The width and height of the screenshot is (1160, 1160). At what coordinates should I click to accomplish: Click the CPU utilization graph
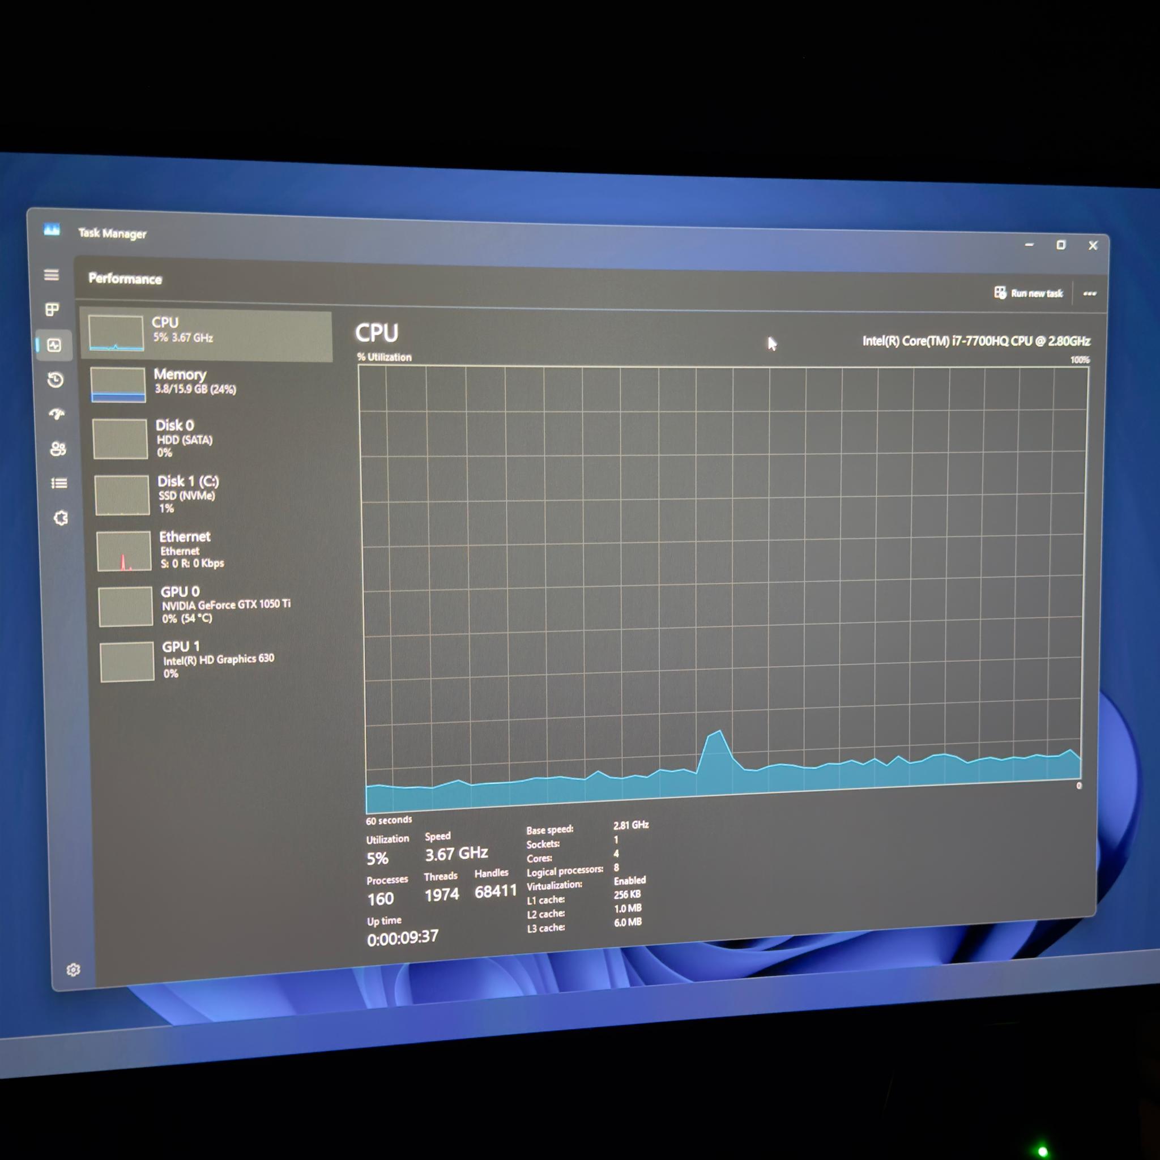coord(724,588)
